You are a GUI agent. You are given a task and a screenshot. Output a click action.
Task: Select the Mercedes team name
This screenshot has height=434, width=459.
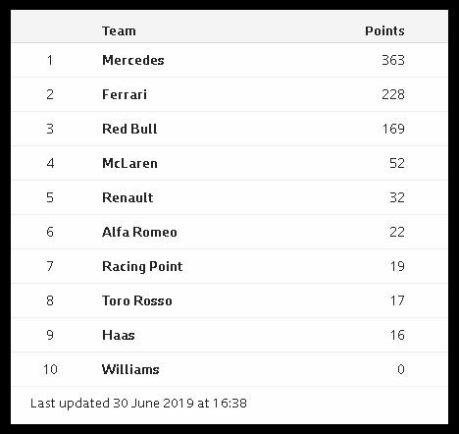point(133,60)
